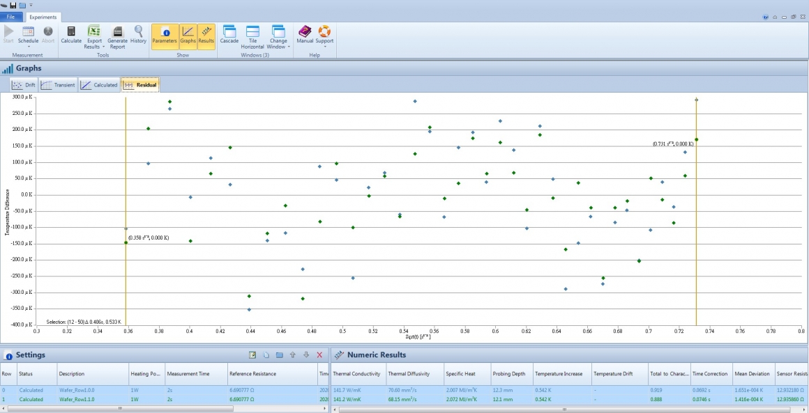Select Settings row 0 Wafer_Row1.0.0
Image resolution: width=809 pixels, height=413 pixels.
click(164, 390)
